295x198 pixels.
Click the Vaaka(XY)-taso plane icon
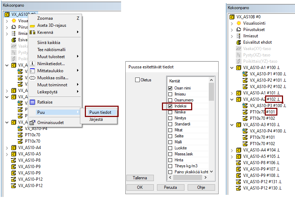239,49
